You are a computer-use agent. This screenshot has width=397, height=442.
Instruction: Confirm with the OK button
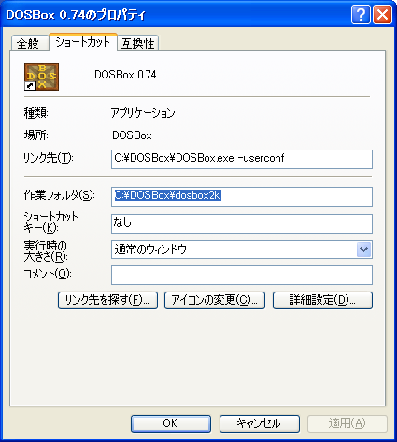(x=171, y=423)
